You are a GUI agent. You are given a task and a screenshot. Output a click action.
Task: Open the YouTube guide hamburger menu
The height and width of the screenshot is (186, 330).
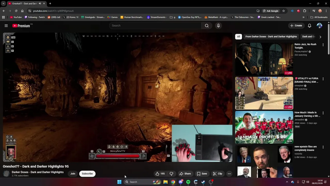[6, 26]
